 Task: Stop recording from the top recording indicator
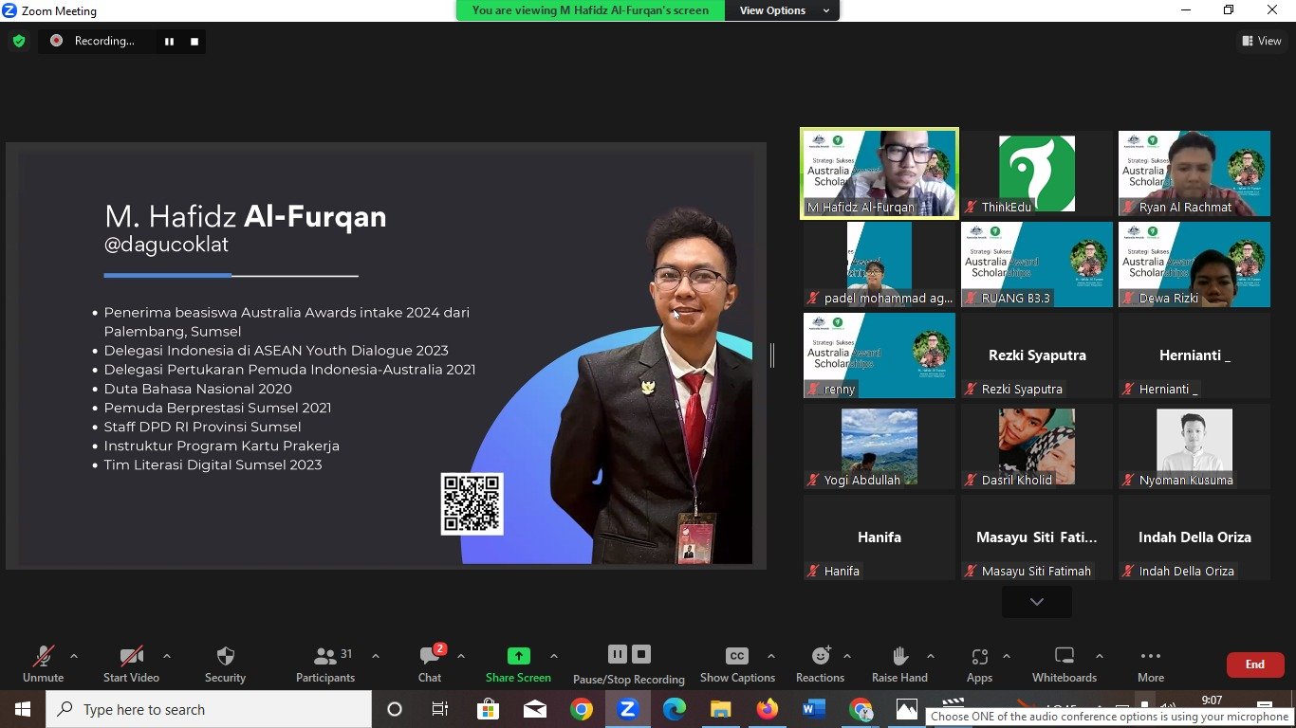point(194,41)
